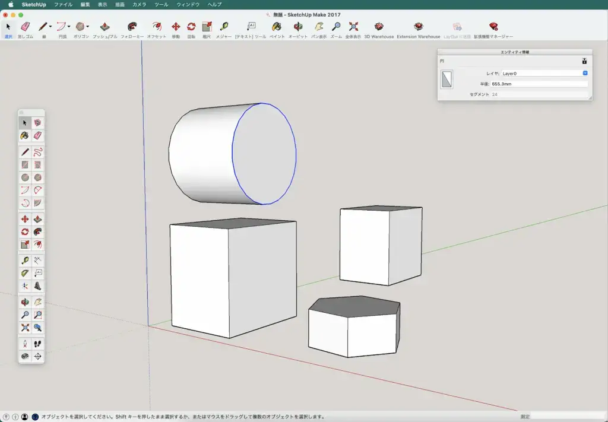
Task: Open the ウィンドウ menu
Action: click(188, 5)
